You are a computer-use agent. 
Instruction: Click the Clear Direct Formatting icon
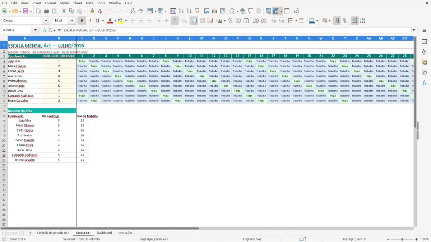(100, 11)
